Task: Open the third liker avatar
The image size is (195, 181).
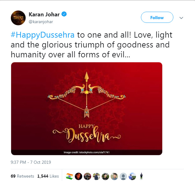Action: [87, 176]
